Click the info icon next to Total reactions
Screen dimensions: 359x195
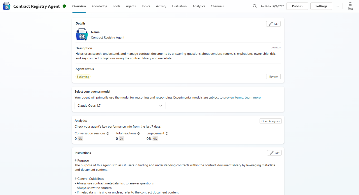coord(138,134)
